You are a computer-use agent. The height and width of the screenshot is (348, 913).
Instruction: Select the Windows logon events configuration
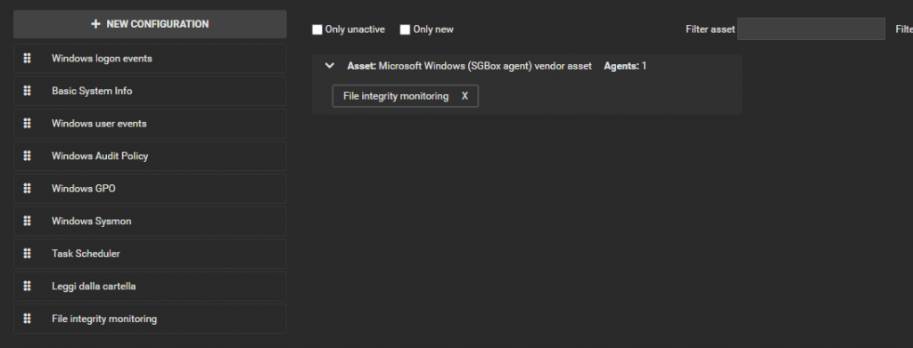point(150,59)
